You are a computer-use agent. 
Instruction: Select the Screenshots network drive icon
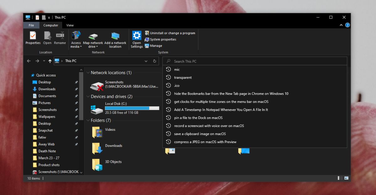click(97, 86)
